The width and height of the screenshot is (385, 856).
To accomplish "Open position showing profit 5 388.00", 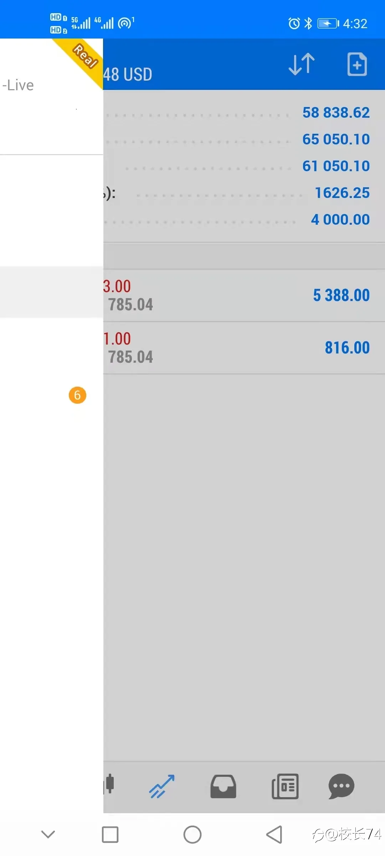I will click(244, 296).
